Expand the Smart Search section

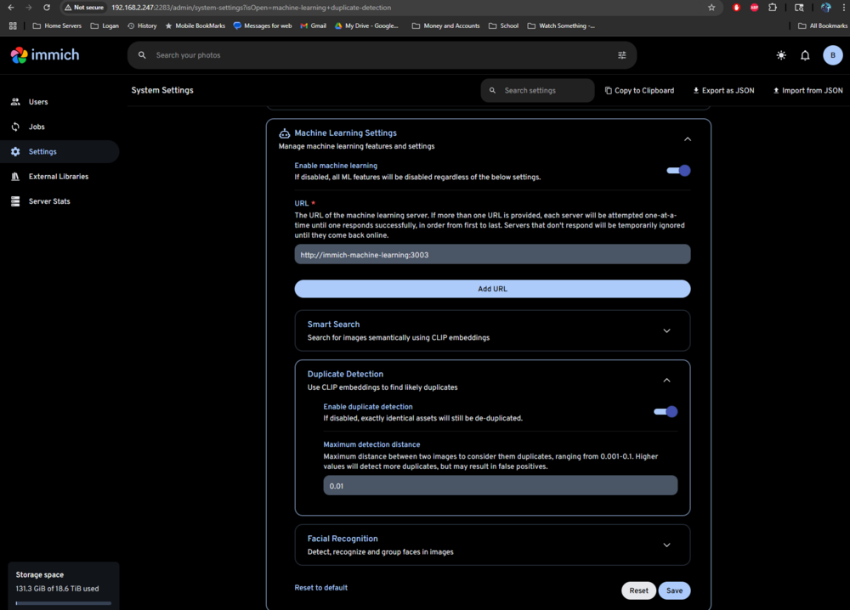coord(666,331)
